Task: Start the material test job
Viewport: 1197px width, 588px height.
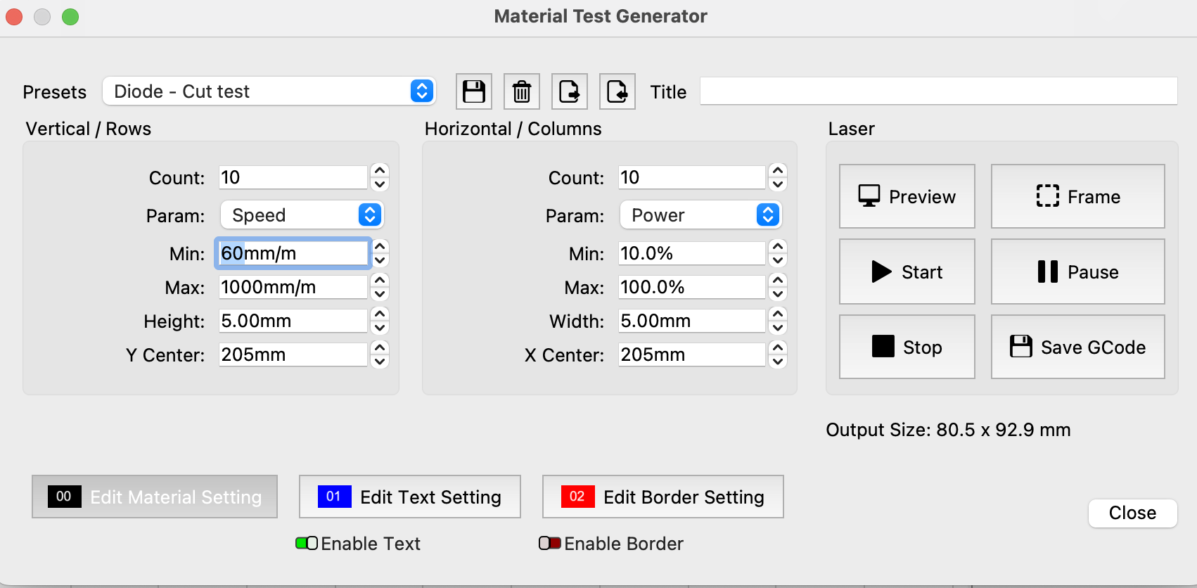Action: [907, 271]
